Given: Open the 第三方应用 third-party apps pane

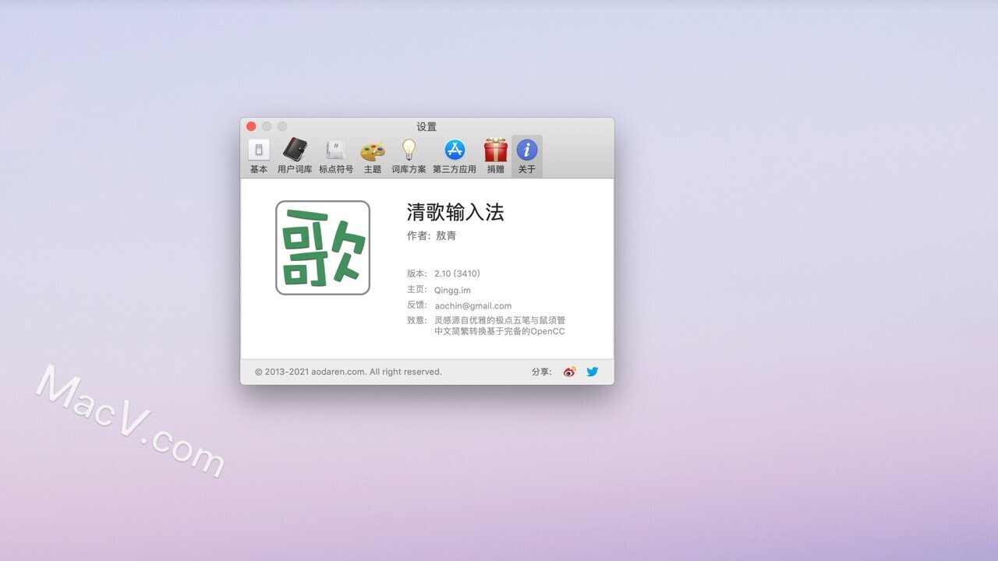Looking at the screenshot, I should 455,155.
